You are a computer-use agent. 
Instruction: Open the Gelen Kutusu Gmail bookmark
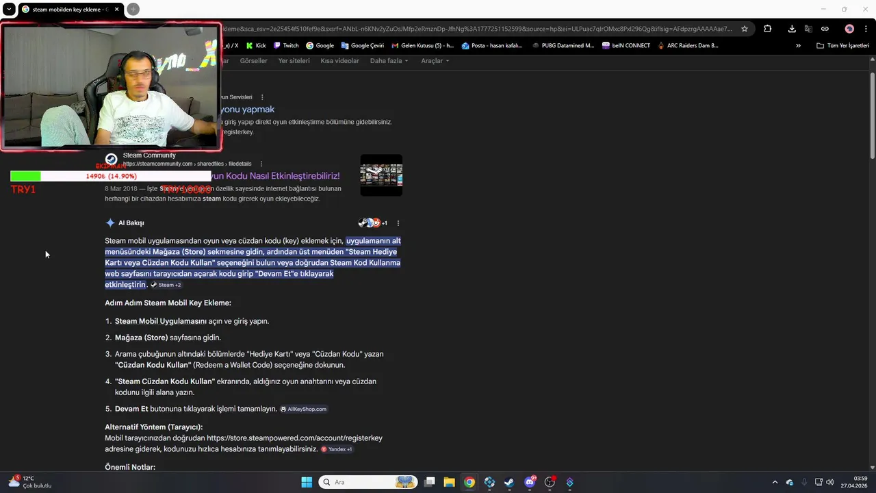click(x=423, y=45)
